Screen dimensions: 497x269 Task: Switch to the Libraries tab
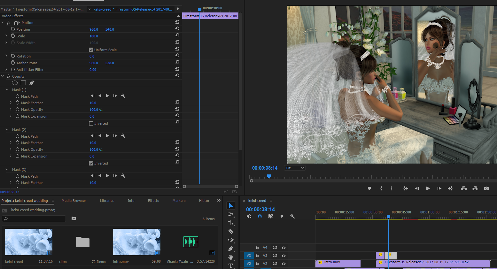point(107,201)
